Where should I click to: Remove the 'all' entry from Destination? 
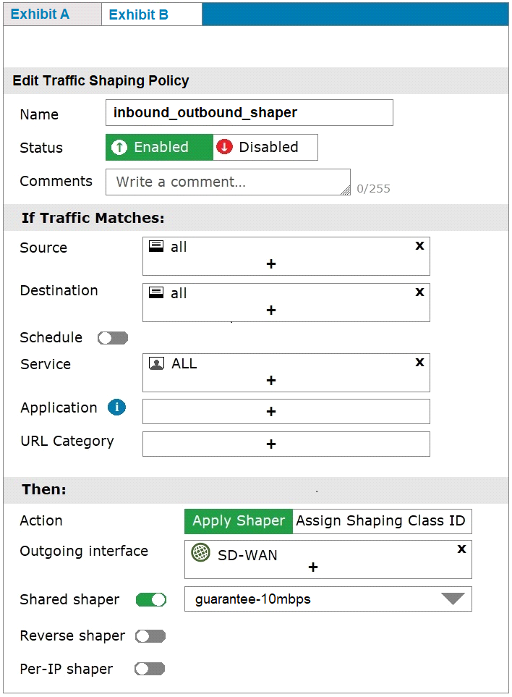[419, 292]
